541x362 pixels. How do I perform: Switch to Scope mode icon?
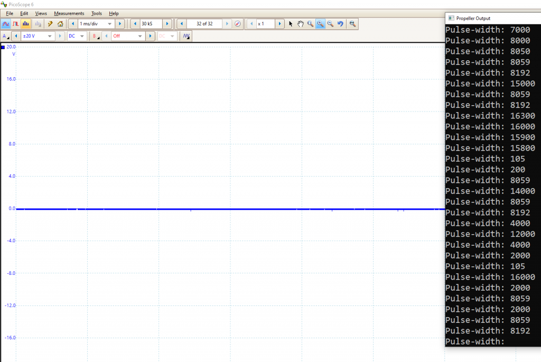[x=6, y=24]
